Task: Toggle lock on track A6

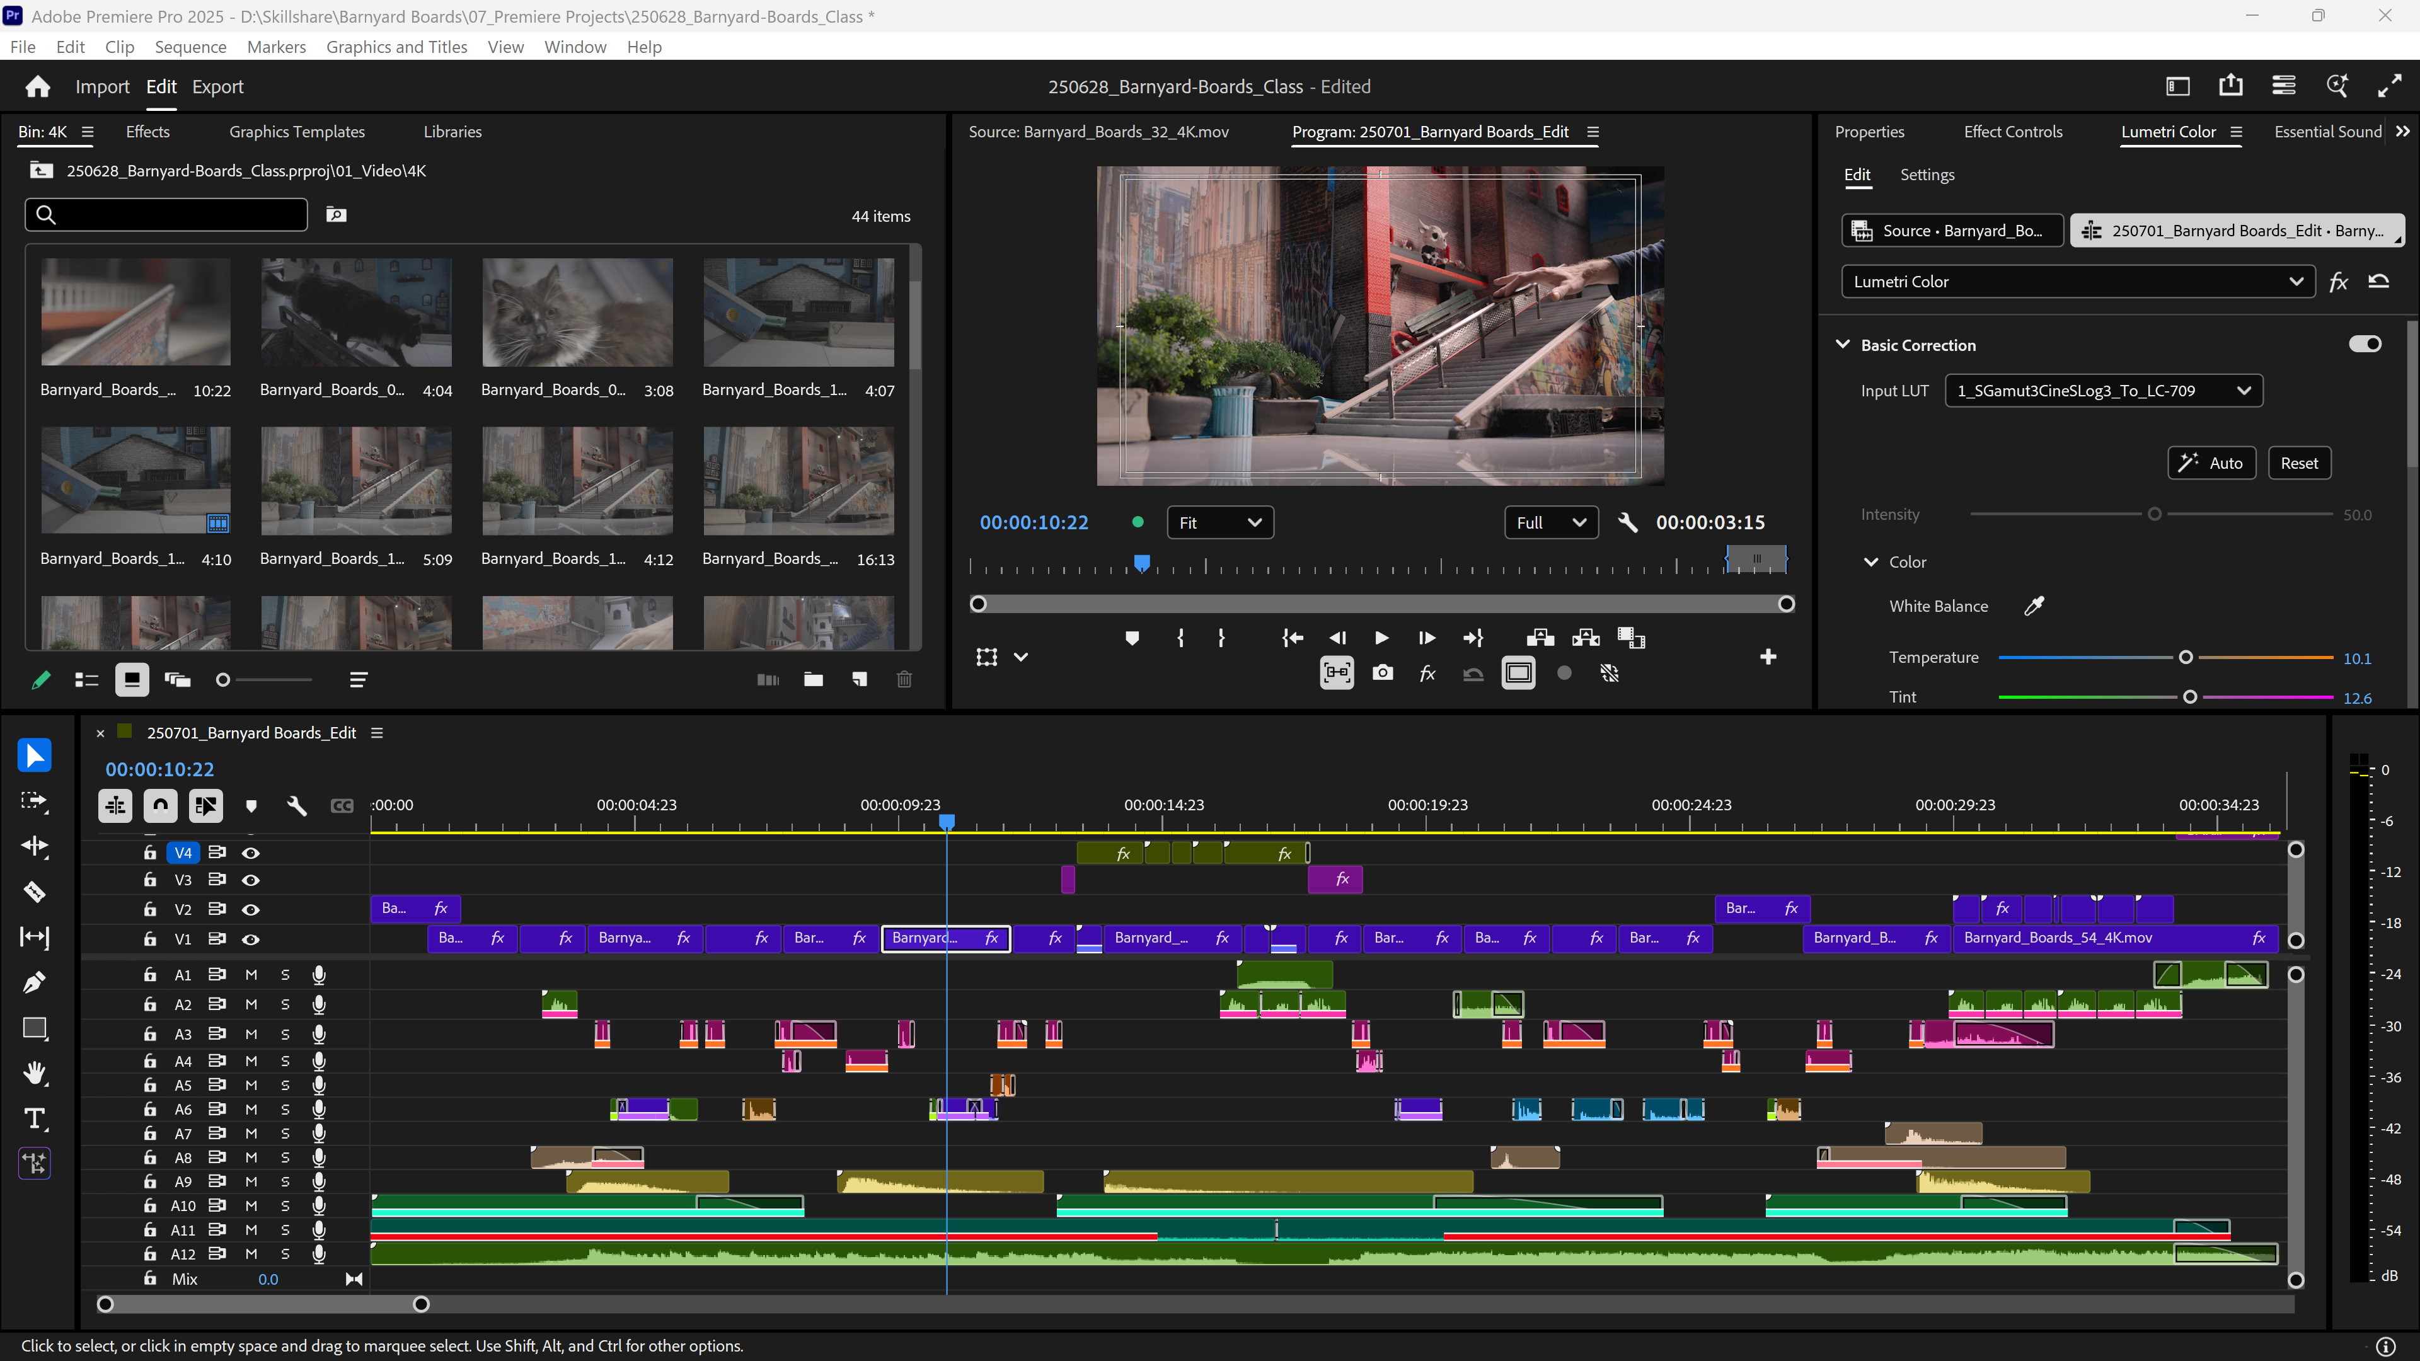Action: tap(149, 1109)
